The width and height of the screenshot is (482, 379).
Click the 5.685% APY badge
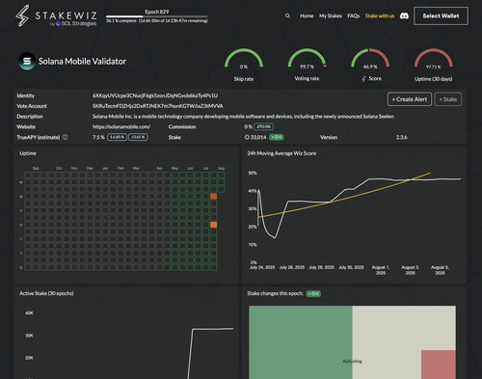click(x=117, y=137)
